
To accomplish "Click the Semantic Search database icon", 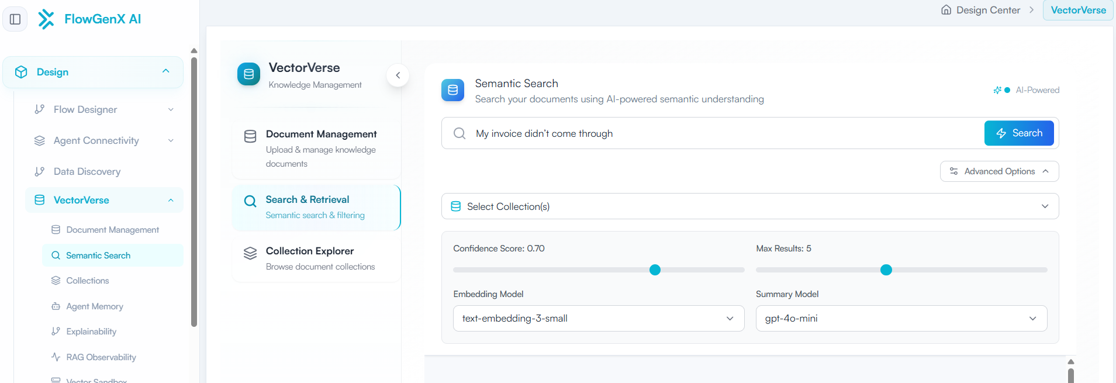I will pos(452,90).
